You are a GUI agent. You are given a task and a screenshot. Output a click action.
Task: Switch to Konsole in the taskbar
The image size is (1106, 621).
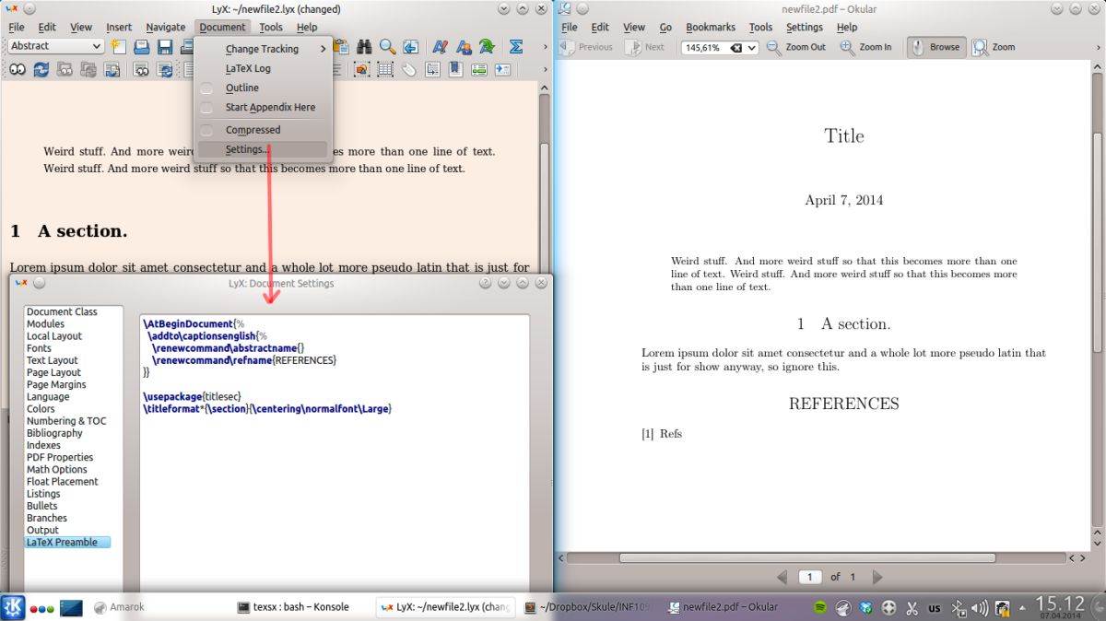point(294,607)
